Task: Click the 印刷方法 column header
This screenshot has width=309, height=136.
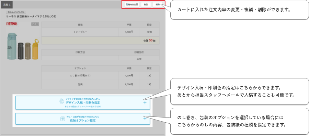Action: (x=80, y=52)
